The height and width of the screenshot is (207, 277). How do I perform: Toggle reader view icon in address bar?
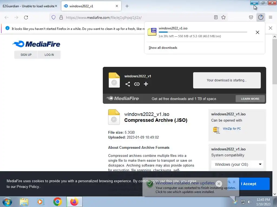tap(216, 17)
